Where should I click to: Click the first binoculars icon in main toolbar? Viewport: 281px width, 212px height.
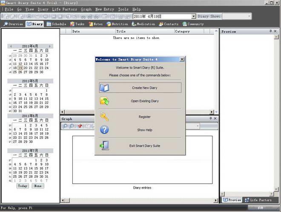click(x=83, y=17)
